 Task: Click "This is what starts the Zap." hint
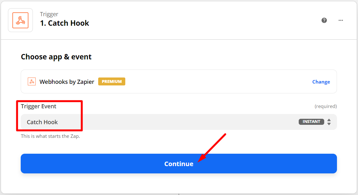50,136
